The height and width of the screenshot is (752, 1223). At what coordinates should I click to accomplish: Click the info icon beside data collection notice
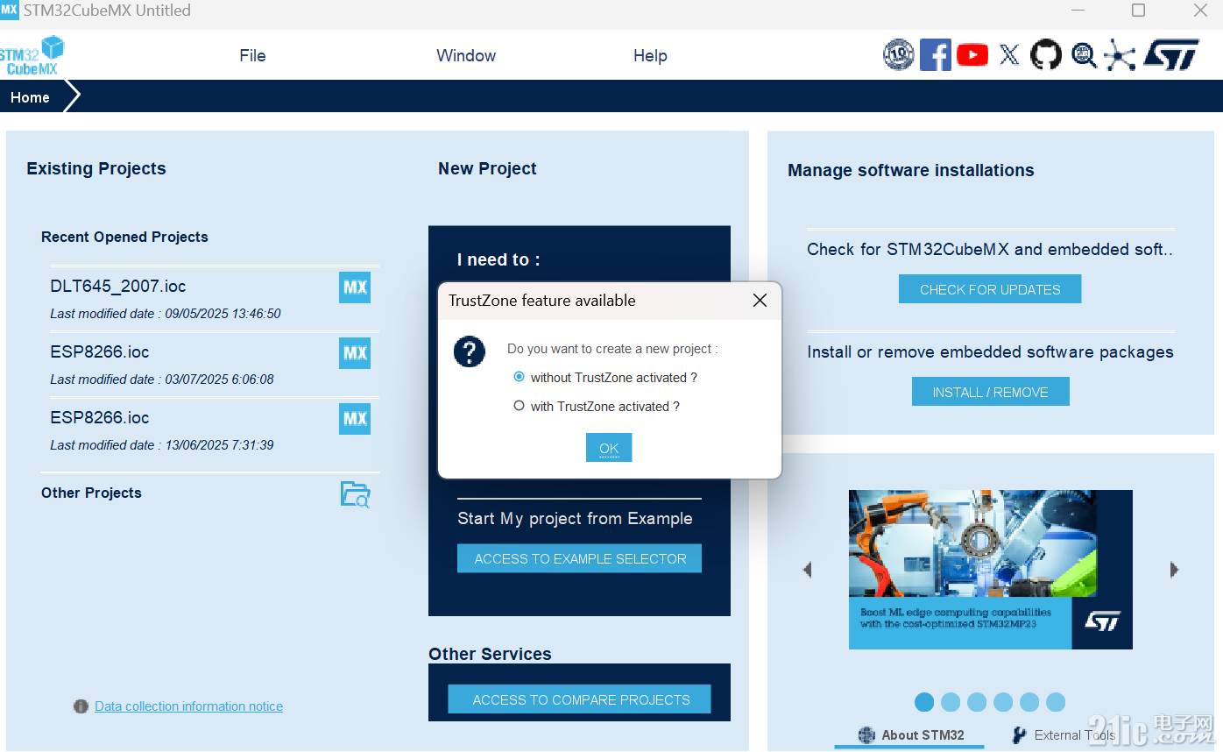click(81, 706)
